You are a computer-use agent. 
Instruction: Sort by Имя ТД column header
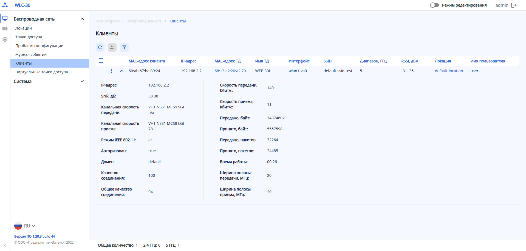(x=262, y=61)
